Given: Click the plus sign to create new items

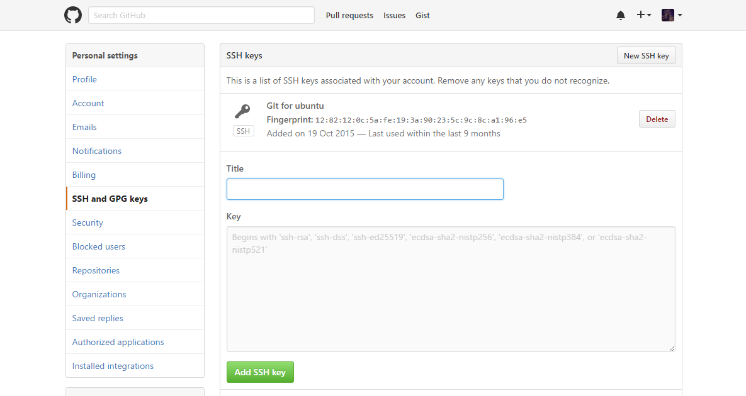Looking at the screenshot, I should click(641, 14).
